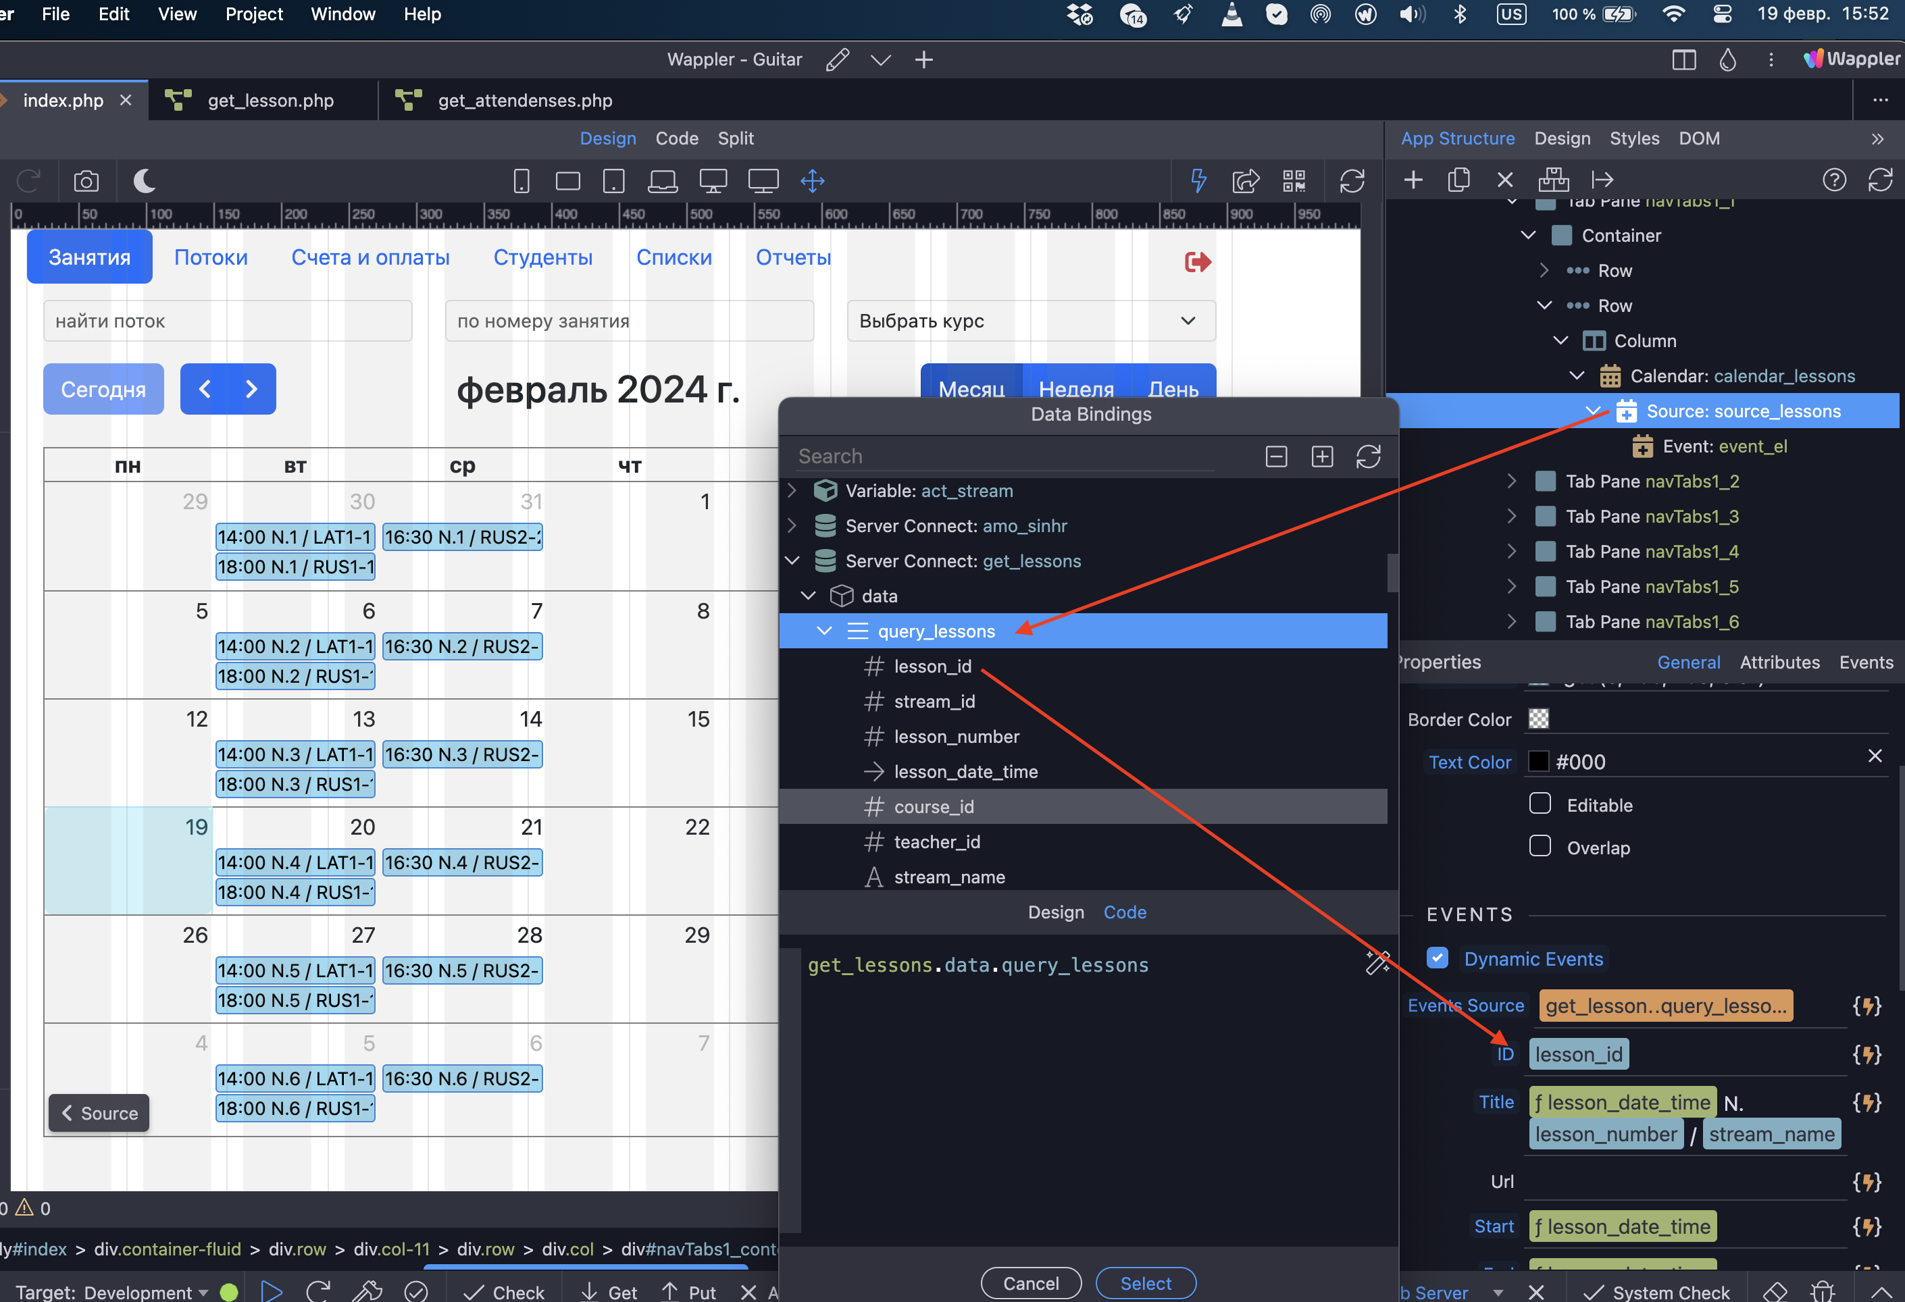
Task: Uncheck Dynamic Events checkbox
Action: tap(1437, 959)
